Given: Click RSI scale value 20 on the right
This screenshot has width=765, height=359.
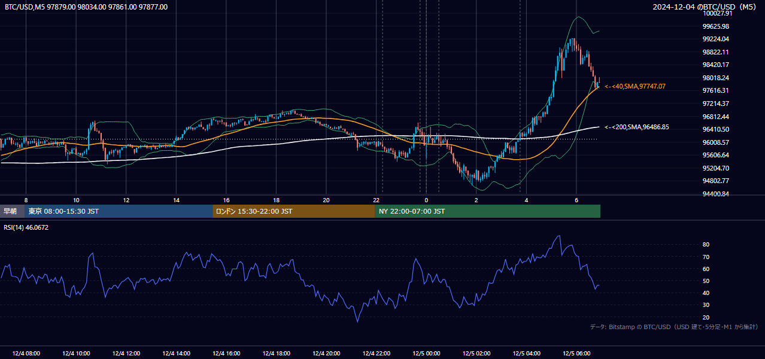Looking at the screenshot, I should pyautogui.click(x=706, y=317).
